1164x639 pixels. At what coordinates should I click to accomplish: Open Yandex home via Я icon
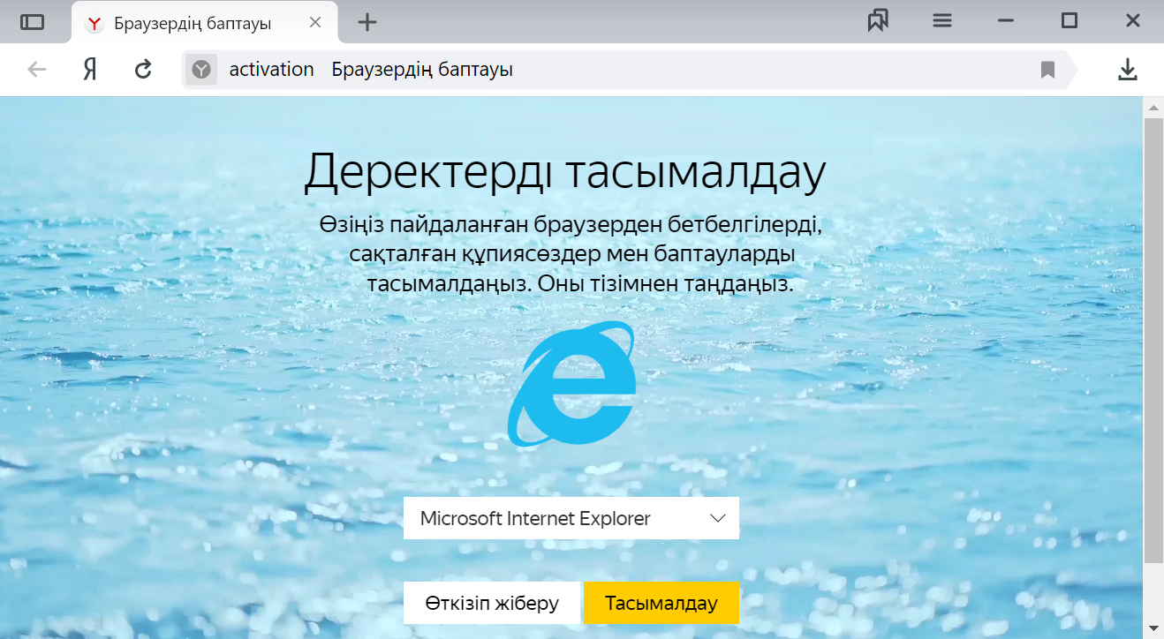[89, 69]
